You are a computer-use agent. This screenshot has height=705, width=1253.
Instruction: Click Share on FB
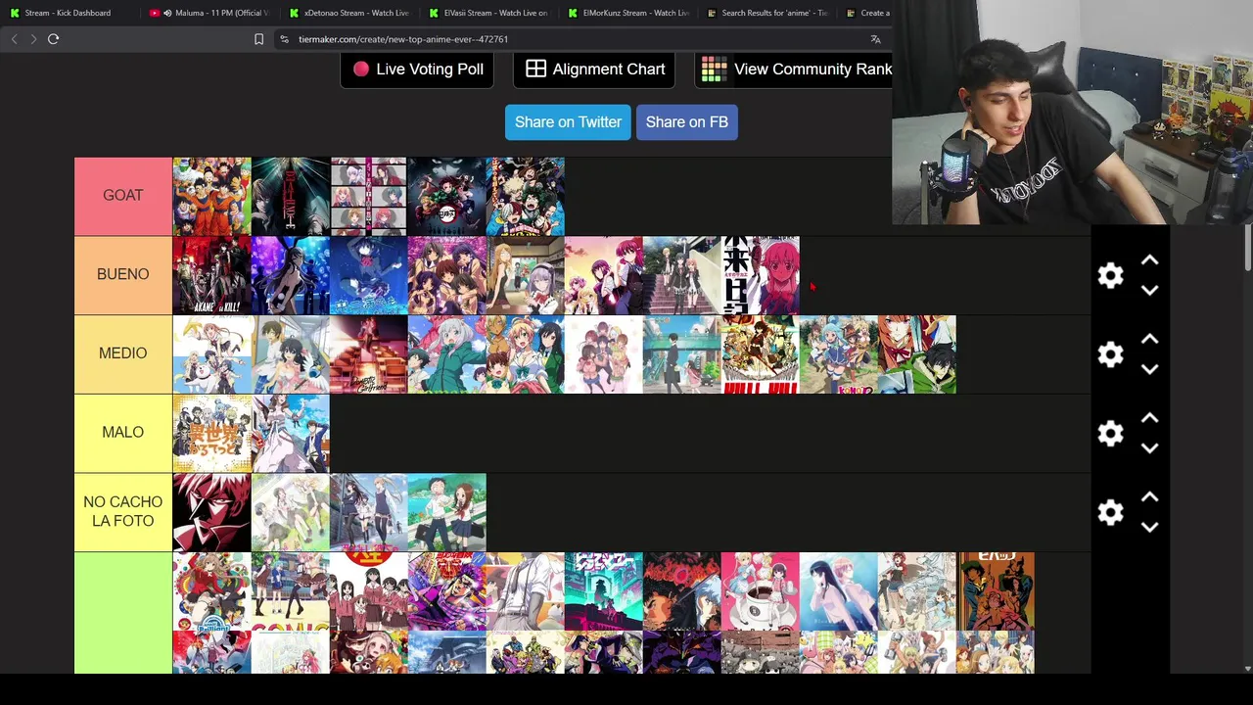686,122
